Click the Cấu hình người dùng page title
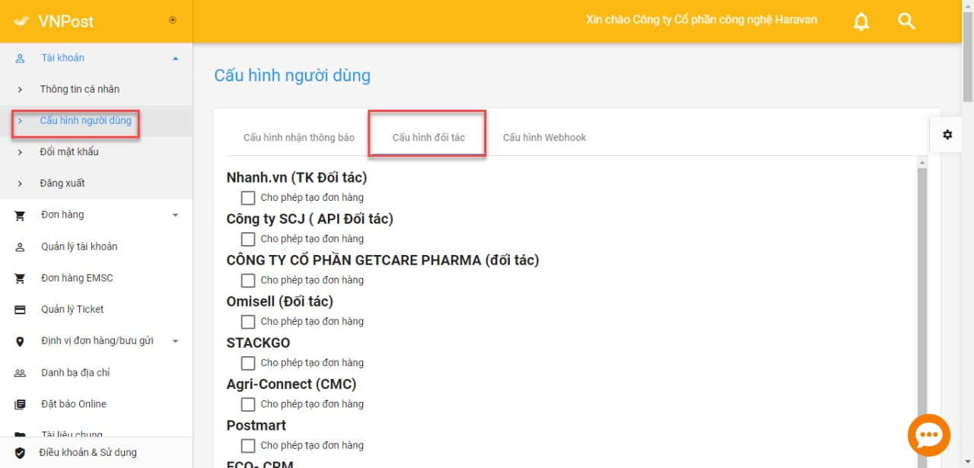The height and width of the screenshot is (468, 974). pyautogui.click(x=292, y=75)
